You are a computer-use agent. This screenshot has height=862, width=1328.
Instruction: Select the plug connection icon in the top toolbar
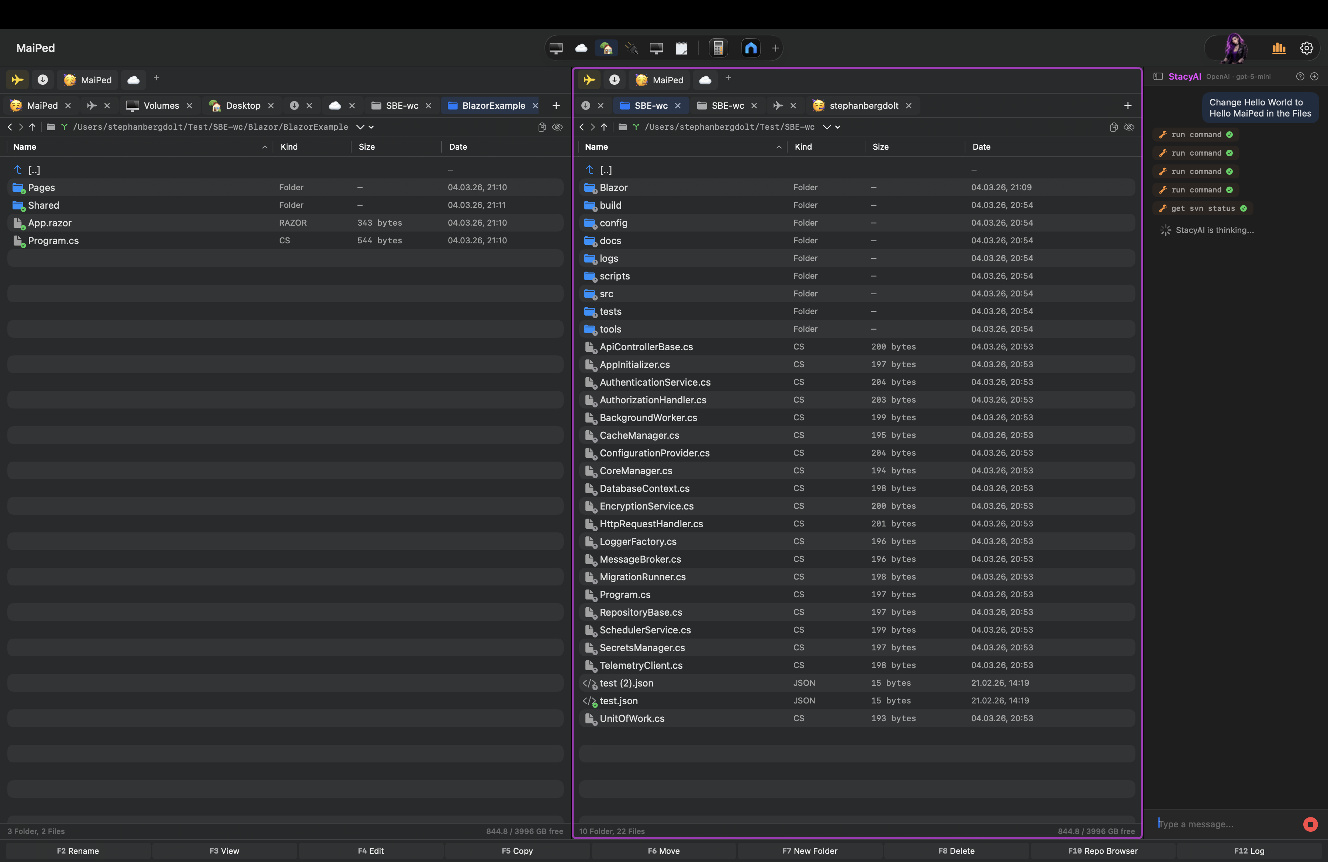(631, 48)
